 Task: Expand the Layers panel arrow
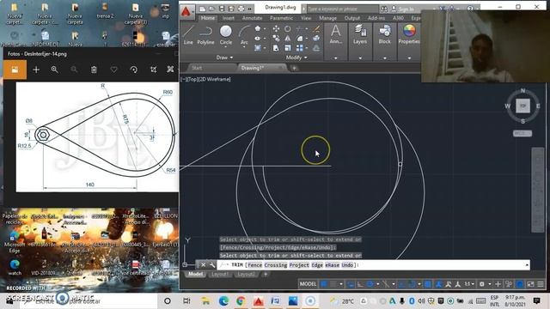(x=360, y=58)
